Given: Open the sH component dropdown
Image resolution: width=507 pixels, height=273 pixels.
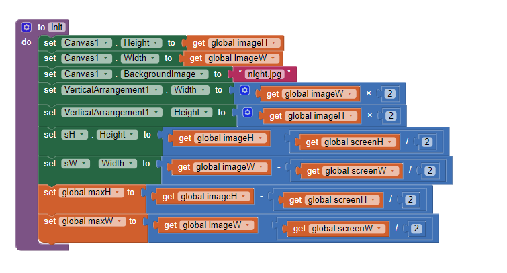Looking at the screenshot, I should (75, 135).
